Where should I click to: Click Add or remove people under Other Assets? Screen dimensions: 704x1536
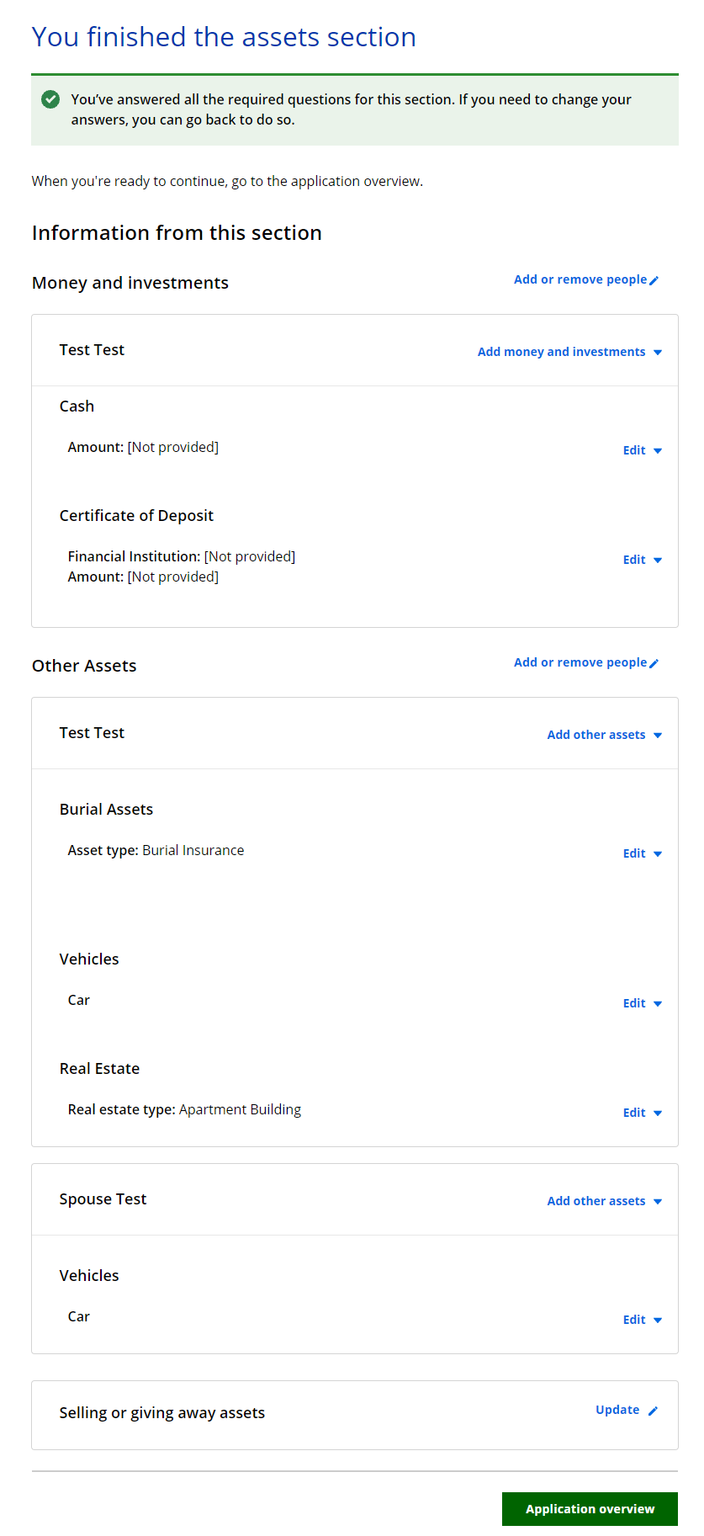pos(580,662)
